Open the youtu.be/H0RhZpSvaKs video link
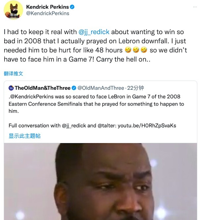The image size is (200, 220). [147, 125]
